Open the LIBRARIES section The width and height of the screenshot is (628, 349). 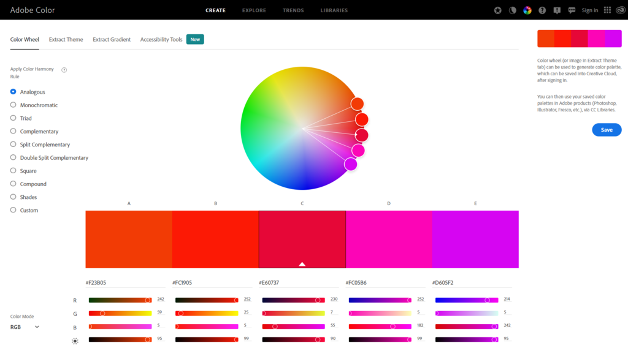(334, 10)
